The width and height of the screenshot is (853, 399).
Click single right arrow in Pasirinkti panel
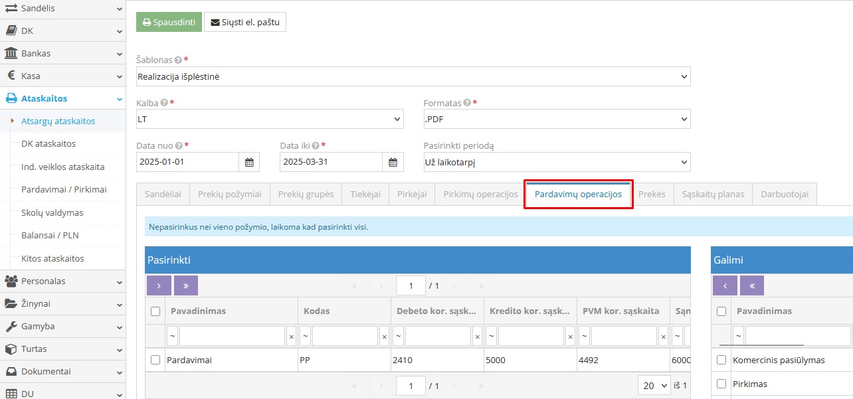pos(159,285)
